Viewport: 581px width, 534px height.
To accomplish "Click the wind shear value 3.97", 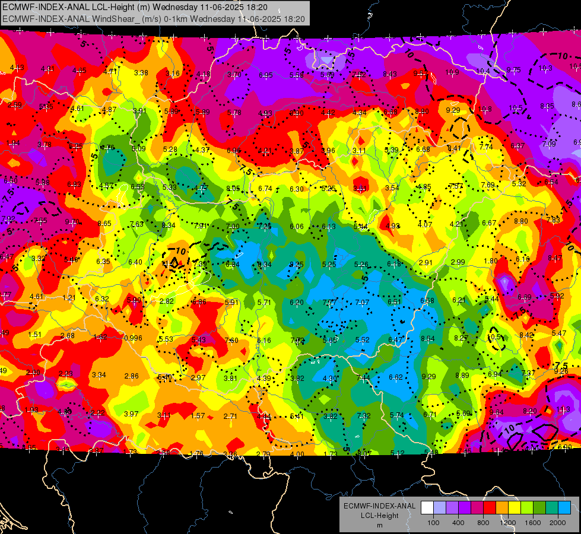I will (131, 414).
